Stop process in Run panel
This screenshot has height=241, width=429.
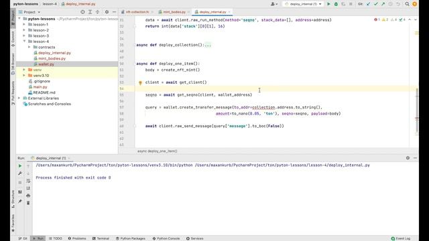click(x=20, y=183)
